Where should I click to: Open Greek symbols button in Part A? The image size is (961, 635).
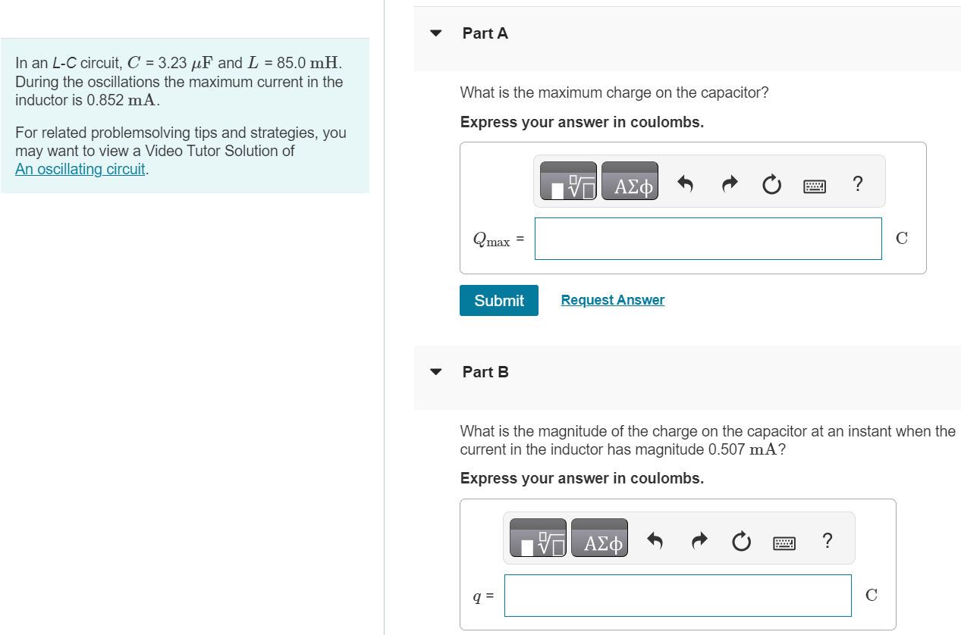click(630, 181)
